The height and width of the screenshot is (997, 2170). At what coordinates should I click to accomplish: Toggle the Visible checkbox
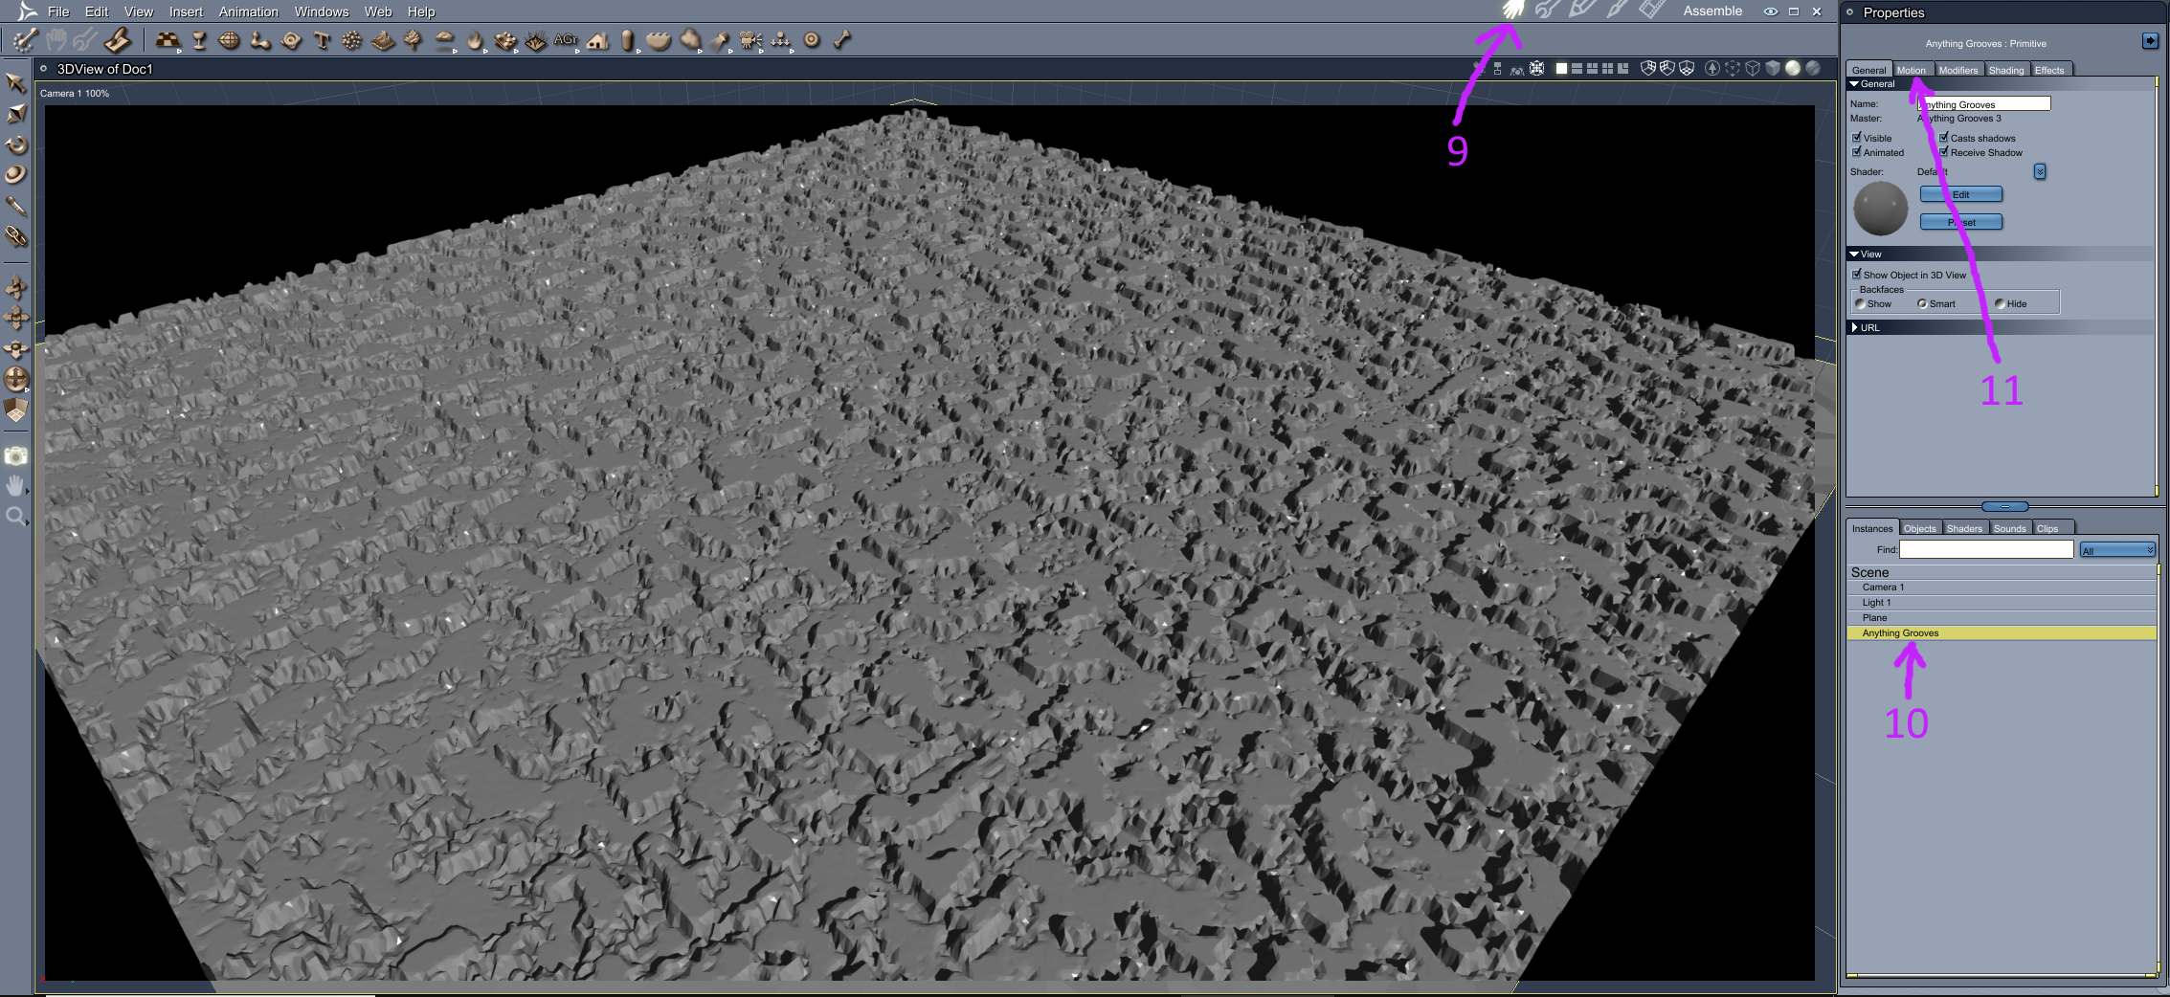coord(1857,137)
